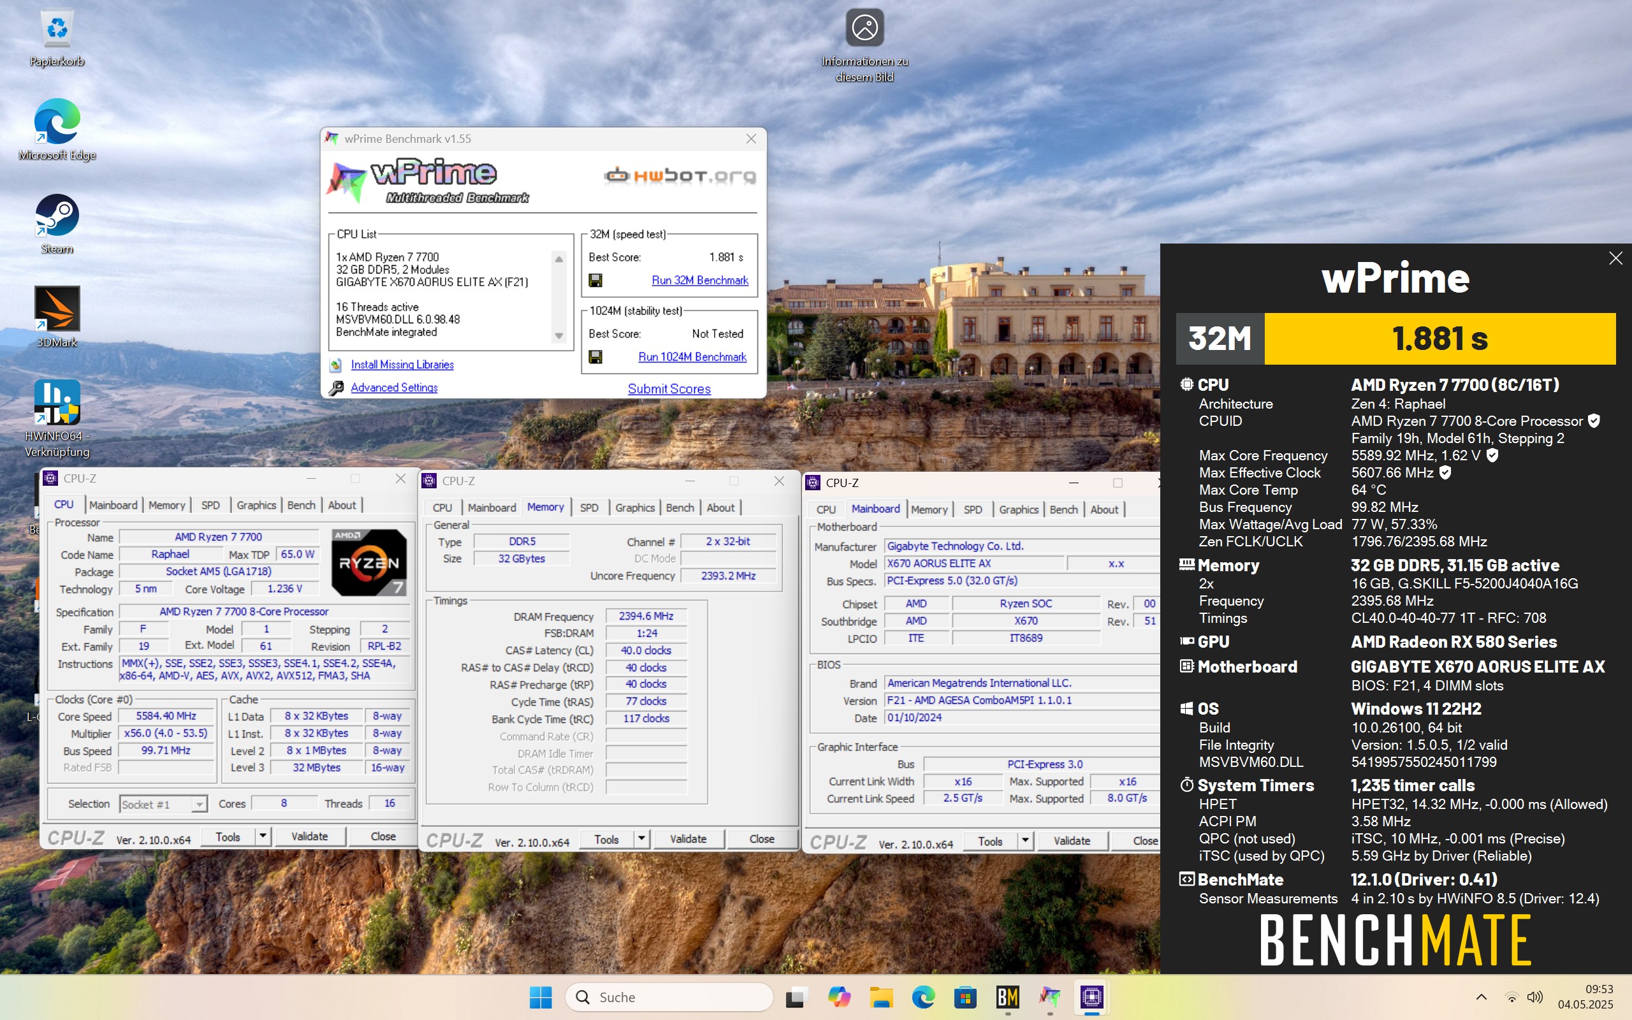The image size is (1632, 1020).
Task: Switch to Mainboard tab in left CPU-Z window
Action: pos(113,506)
